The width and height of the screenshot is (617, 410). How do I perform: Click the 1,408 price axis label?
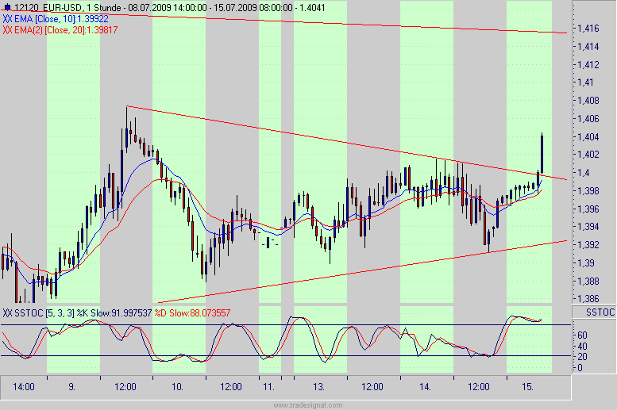588,101
